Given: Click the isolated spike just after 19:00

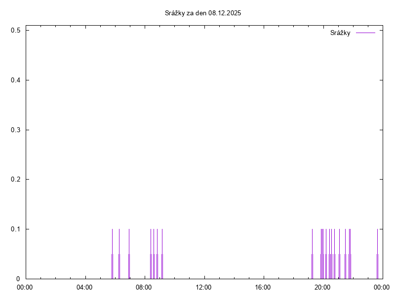Looking at the screenshot, I should point(312,254).
